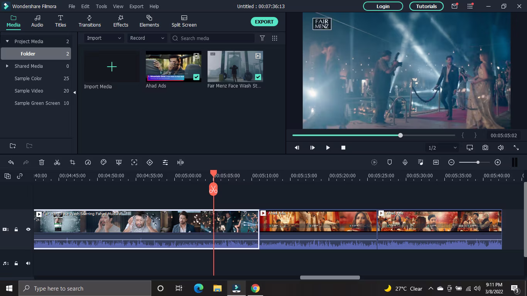
Task: Split clip using scissors toolbar icon
Action: coord(57,162)
